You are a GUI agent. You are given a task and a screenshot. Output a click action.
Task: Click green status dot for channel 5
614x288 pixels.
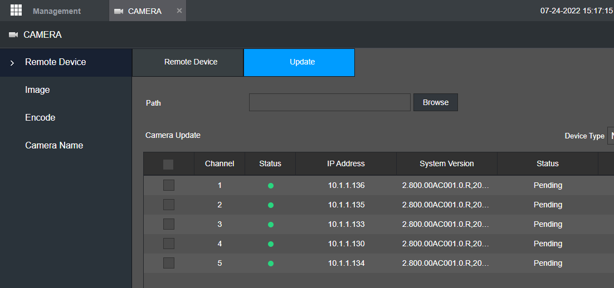pos(271,264)
